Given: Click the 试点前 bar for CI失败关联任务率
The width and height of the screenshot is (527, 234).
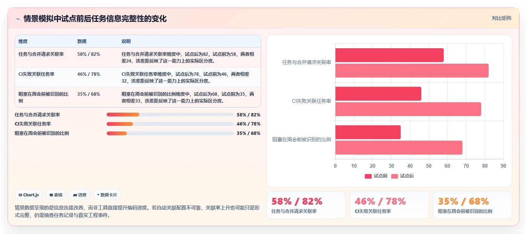Looking at the screenshot, I should 378,93.
